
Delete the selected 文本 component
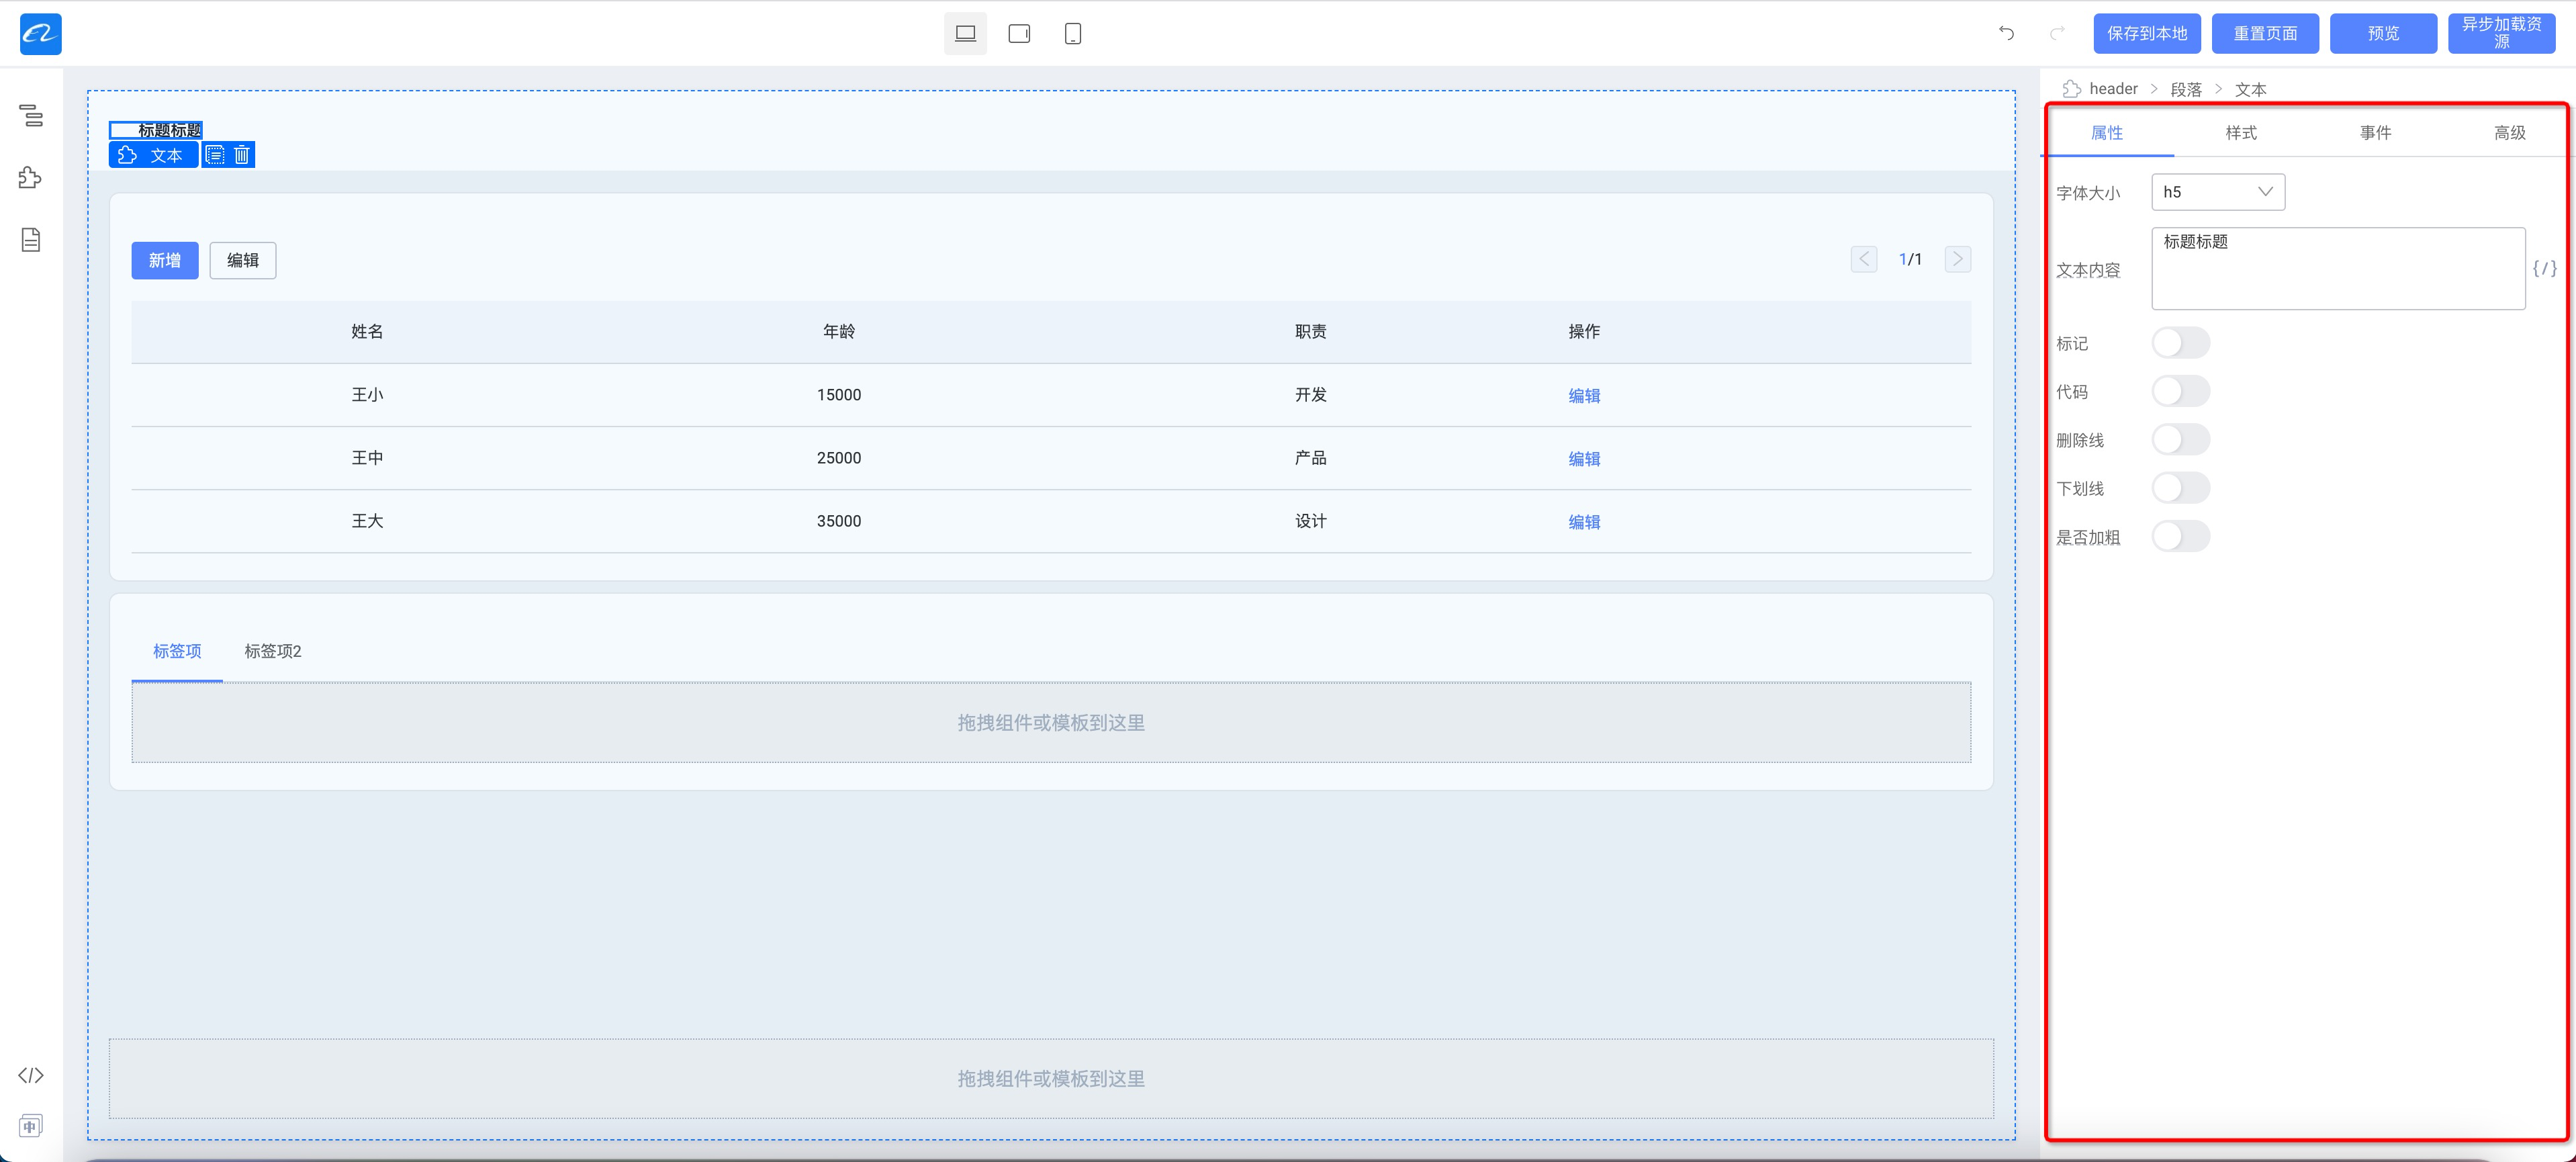242,155
